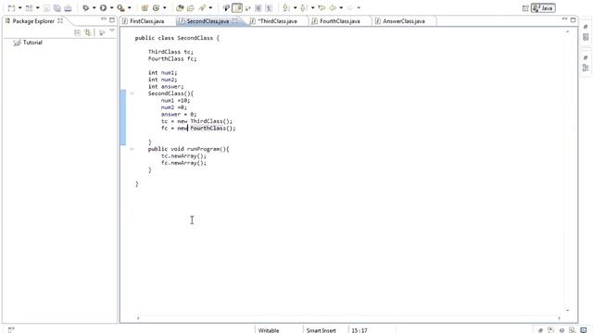
Task: Open the Next Annotation dropdown arrow
Action: pos(295,8)
